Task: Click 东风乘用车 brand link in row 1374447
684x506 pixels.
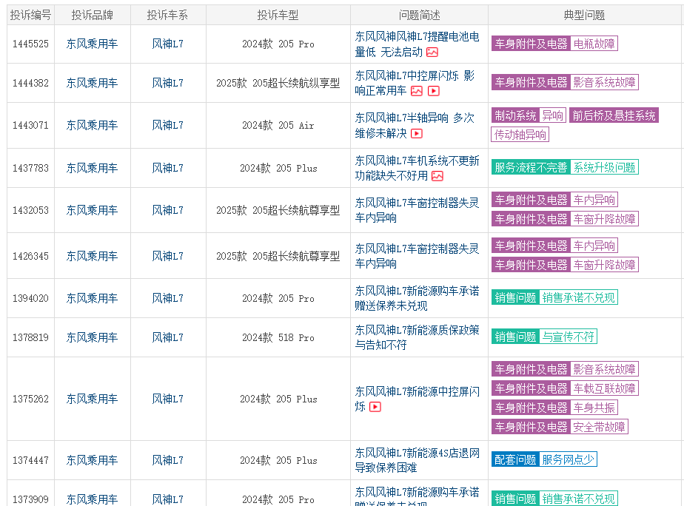Action: [92, 460]
